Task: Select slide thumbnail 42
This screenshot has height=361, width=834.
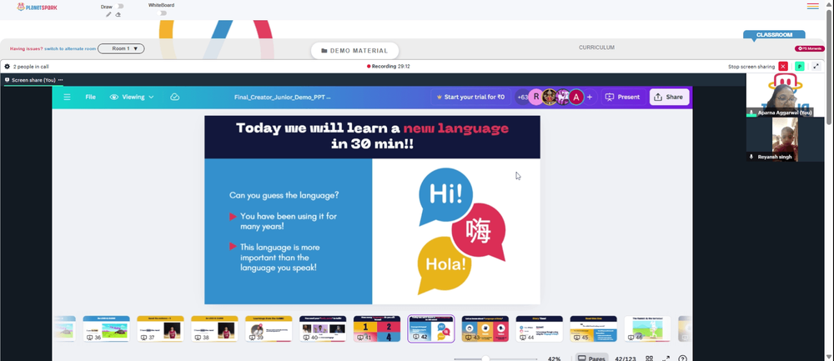Action: (x=431, y=328)
